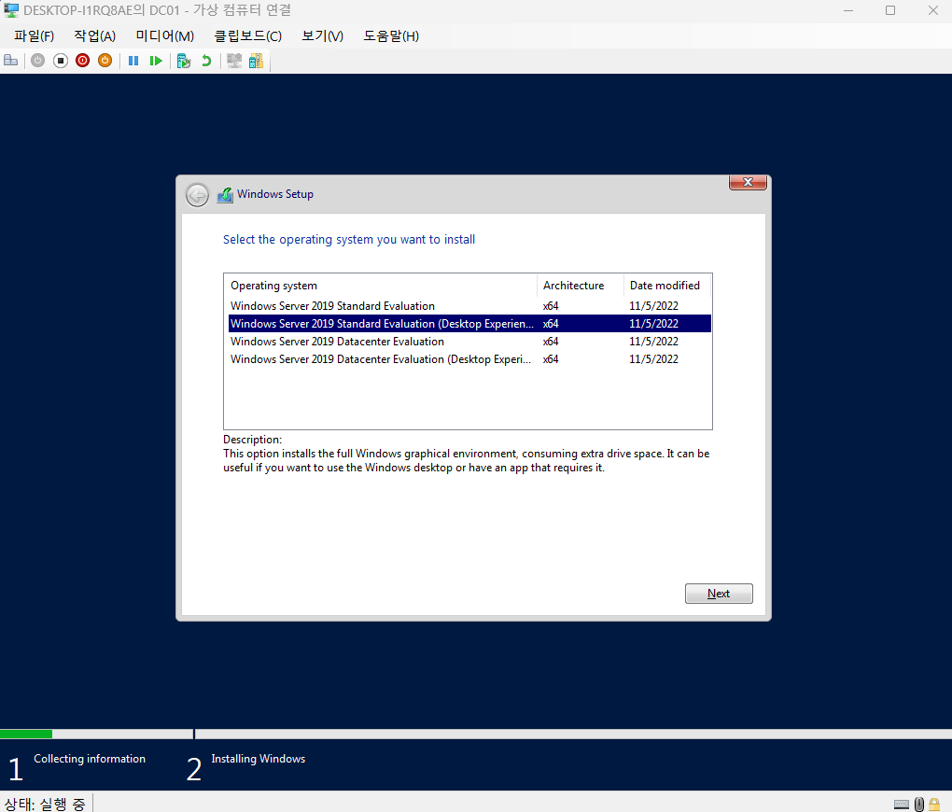Click Next in Windows Setup

tap(719, 594)
